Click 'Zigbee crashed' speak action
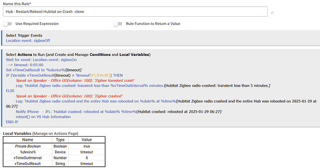 [x=69, y=96]
